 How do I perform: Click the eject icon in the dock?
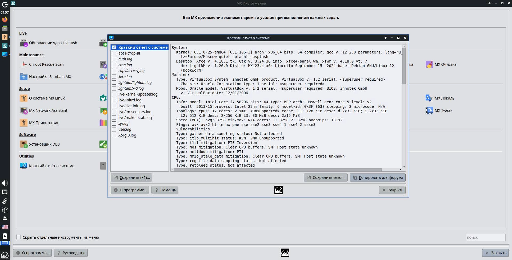tap(5, 218)
